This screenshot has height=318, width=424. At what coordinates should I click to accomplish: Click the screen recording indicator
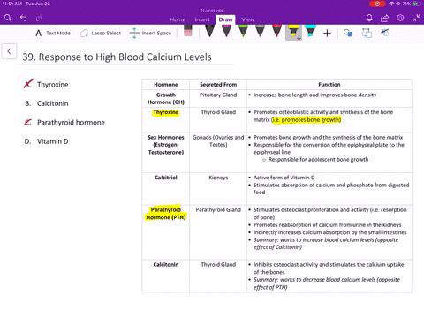coord(377,4)
